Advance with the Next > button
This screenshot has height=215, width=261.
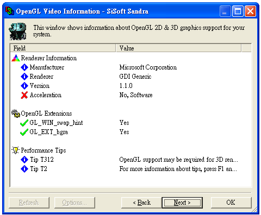pos(182,203)
